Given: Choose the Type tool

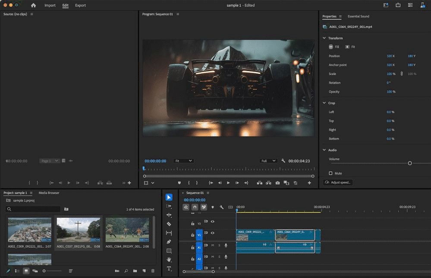Looking at the screenshot, I should [x=169, y=269].
